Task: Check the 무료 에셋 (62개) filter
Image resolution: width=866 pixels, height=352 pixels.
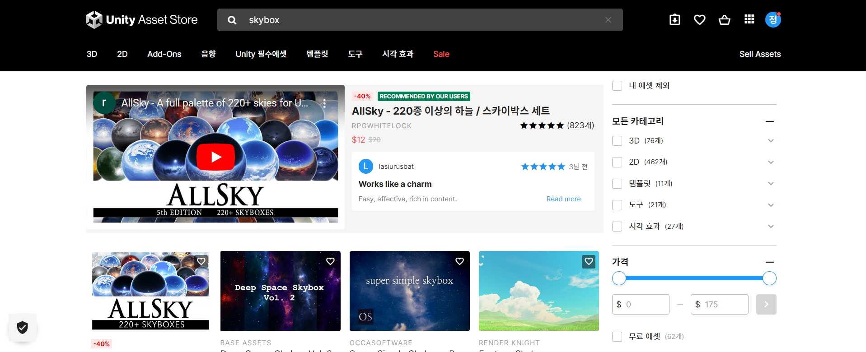Action: 617,337
